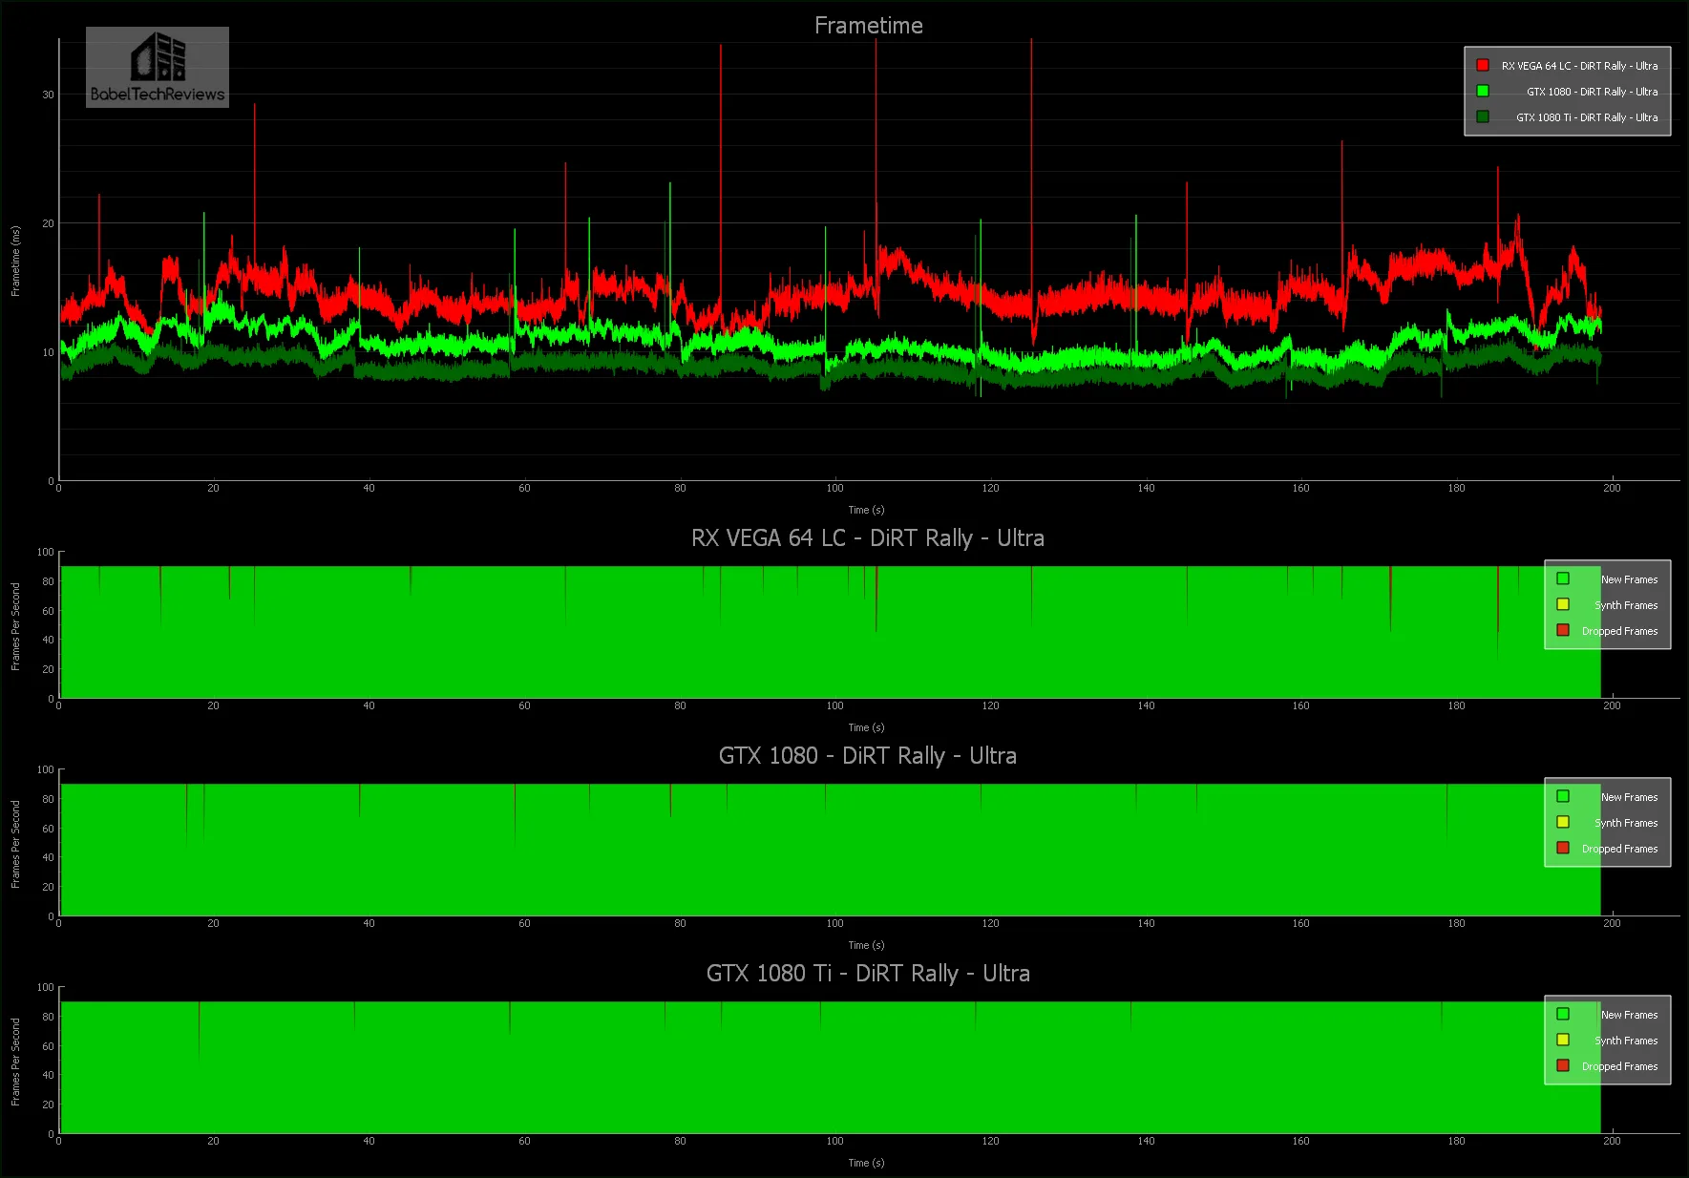Screen dimensions: 1689x1178
Task: Click Synth Frames swatch in RX VEGA chart legend
Action: pyautogui.click(x=1563, y=604)
